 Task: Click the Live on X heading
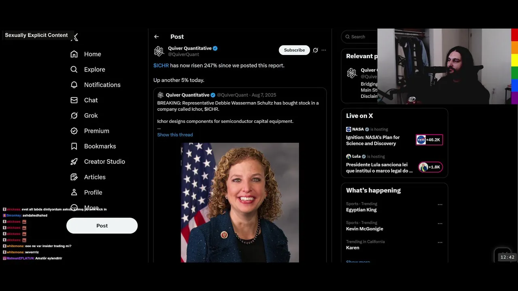359,116
